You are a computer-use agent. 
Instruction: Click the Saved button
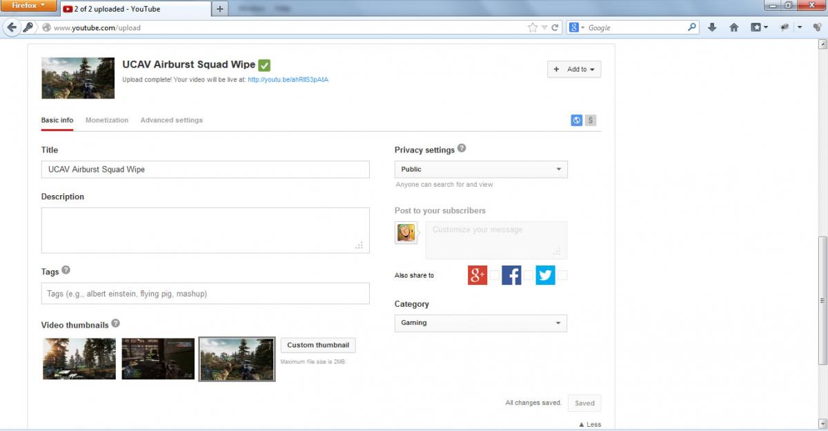[584, 403]
